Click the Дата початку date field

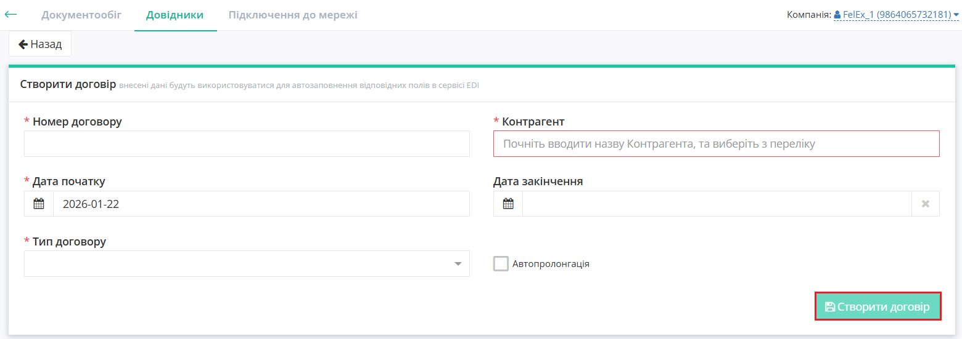(261, 204)
